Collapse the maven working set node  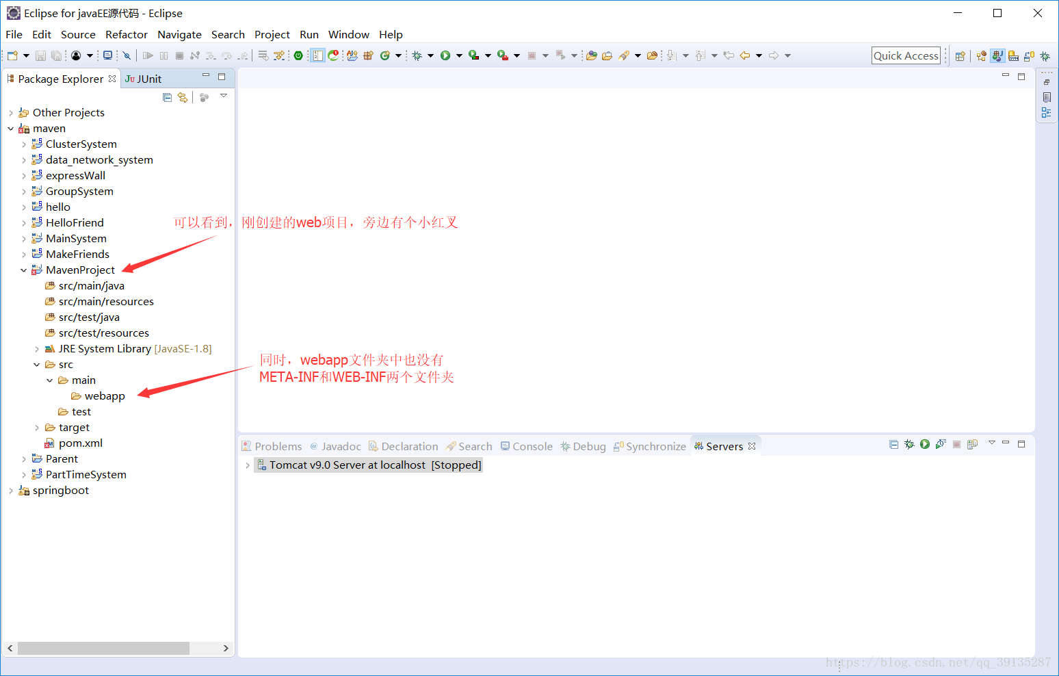[x=11, y=129]
